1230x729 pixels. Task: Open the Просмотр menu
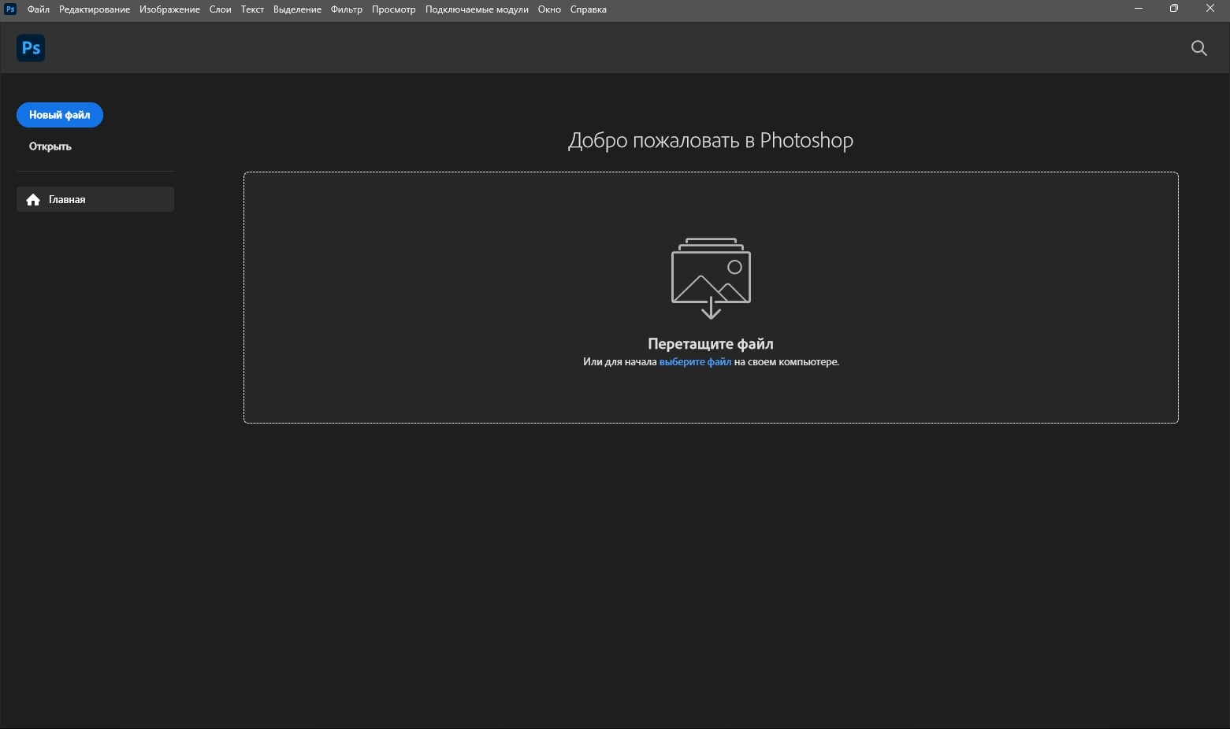[x=393, y=9]
